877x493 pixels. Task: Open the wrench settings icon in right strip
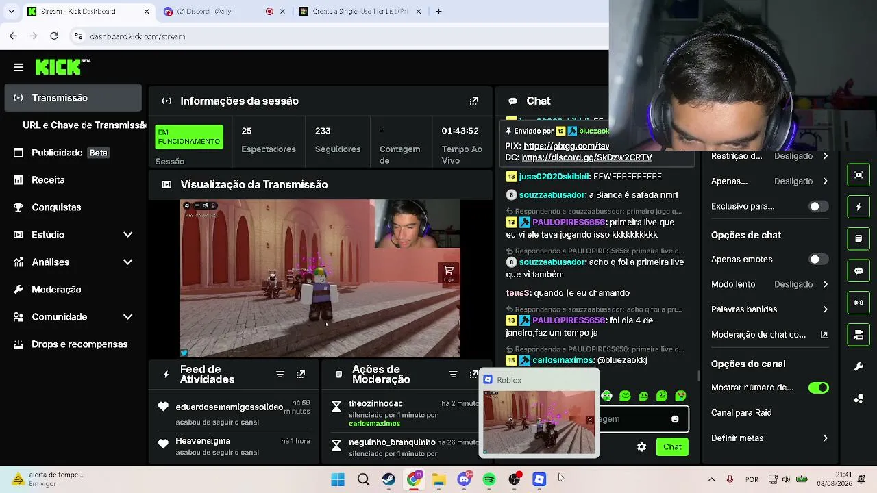[859, 366]
